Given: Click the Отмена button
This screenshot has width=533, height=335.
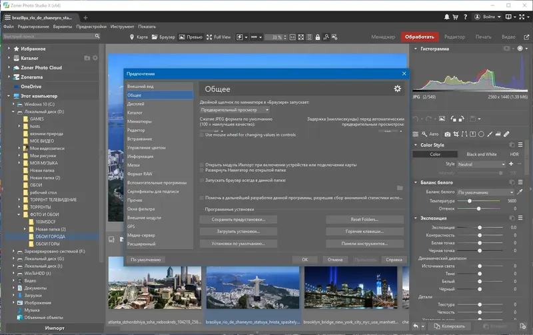Looking at the screenshot, I should point(335,260).
